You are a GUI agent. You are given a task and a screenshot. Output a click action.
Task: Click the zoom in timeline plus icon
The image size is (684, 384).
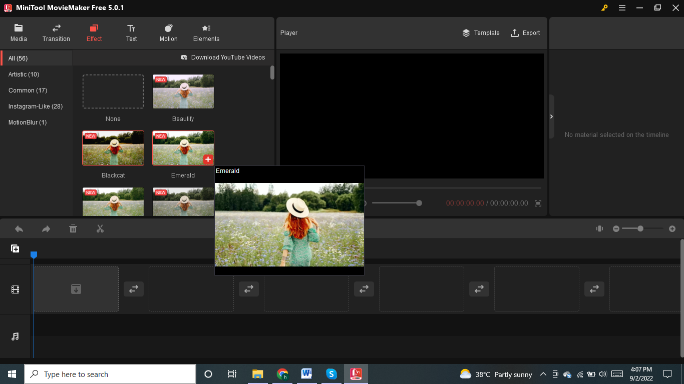[x=672, y=228]
